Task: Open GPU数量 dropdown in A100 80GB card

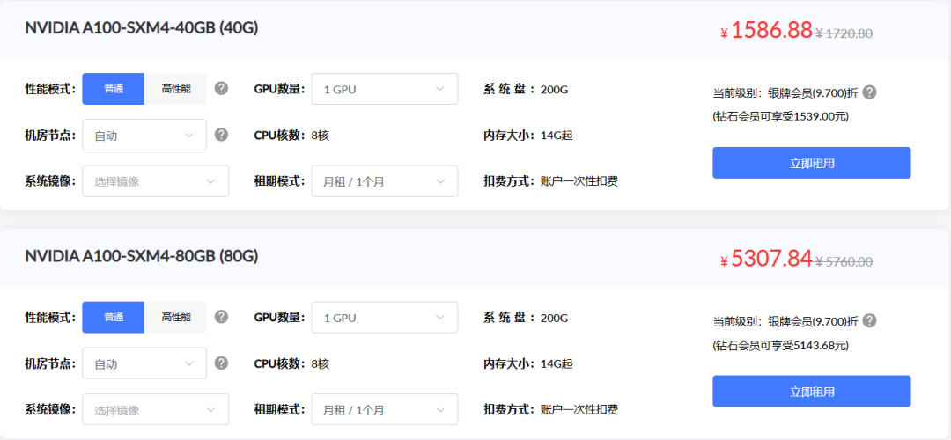Action: coord(385,318)
